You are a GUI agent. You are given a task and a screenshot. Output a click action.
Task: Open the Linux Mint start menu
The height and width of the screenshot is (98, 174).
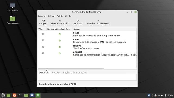pyautogui.click(x=3, y=95)
